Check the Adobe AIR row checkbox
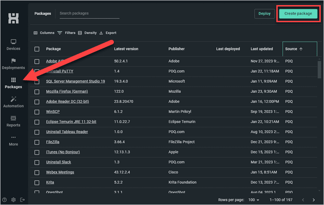This screenshot has width=324, height=205. (37, 62)
